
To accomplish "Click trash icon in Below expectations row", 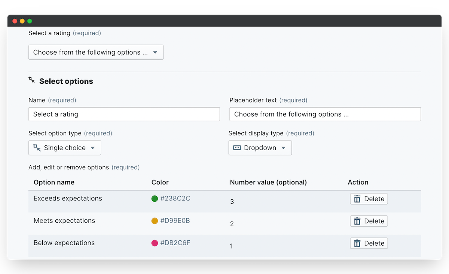I will 357,243.
